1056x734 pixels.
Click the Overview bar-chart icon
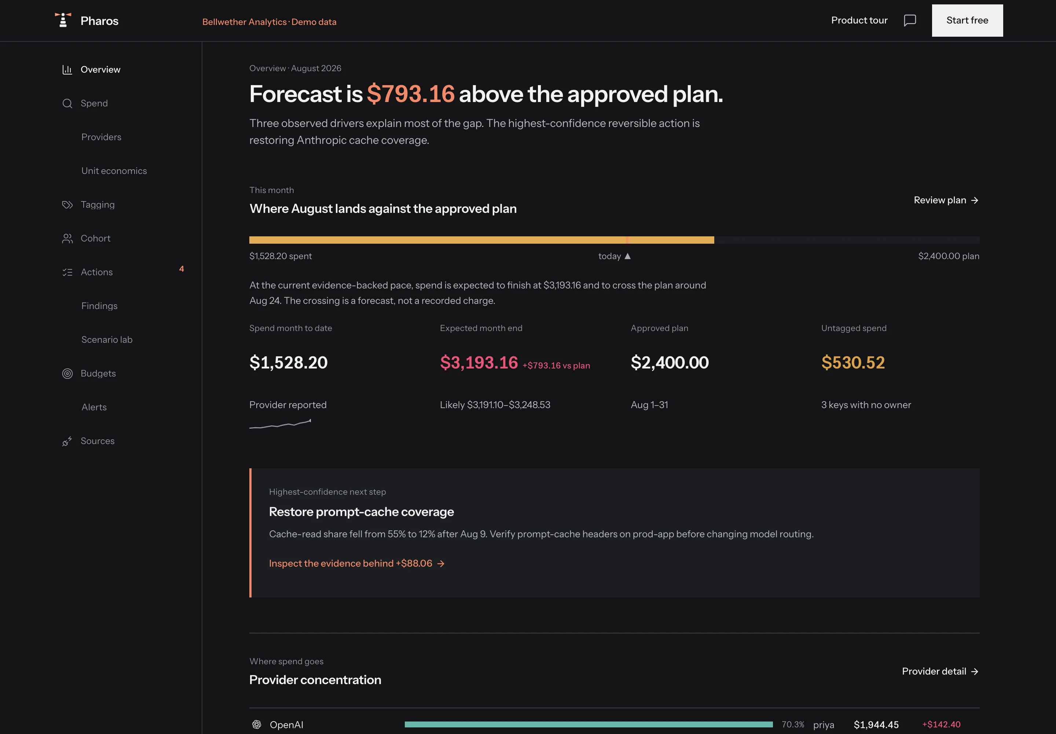pyautogui.click(x=67, y=69)
